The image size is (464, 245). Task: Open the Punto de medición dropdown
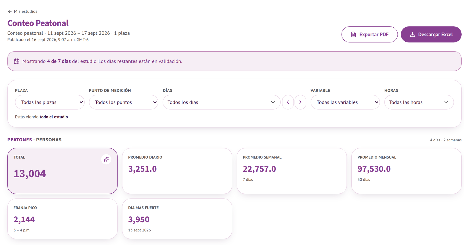123,102
